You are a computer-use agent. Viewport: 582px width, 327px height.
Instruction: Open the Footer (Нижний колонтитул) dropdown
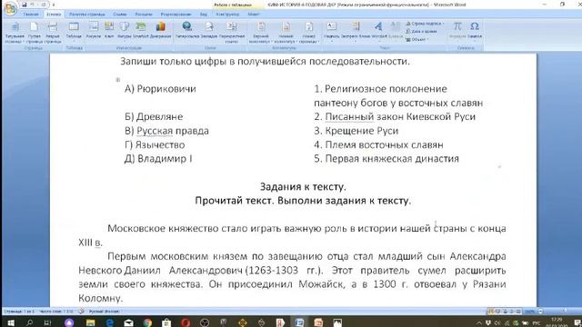pos(286,33)
